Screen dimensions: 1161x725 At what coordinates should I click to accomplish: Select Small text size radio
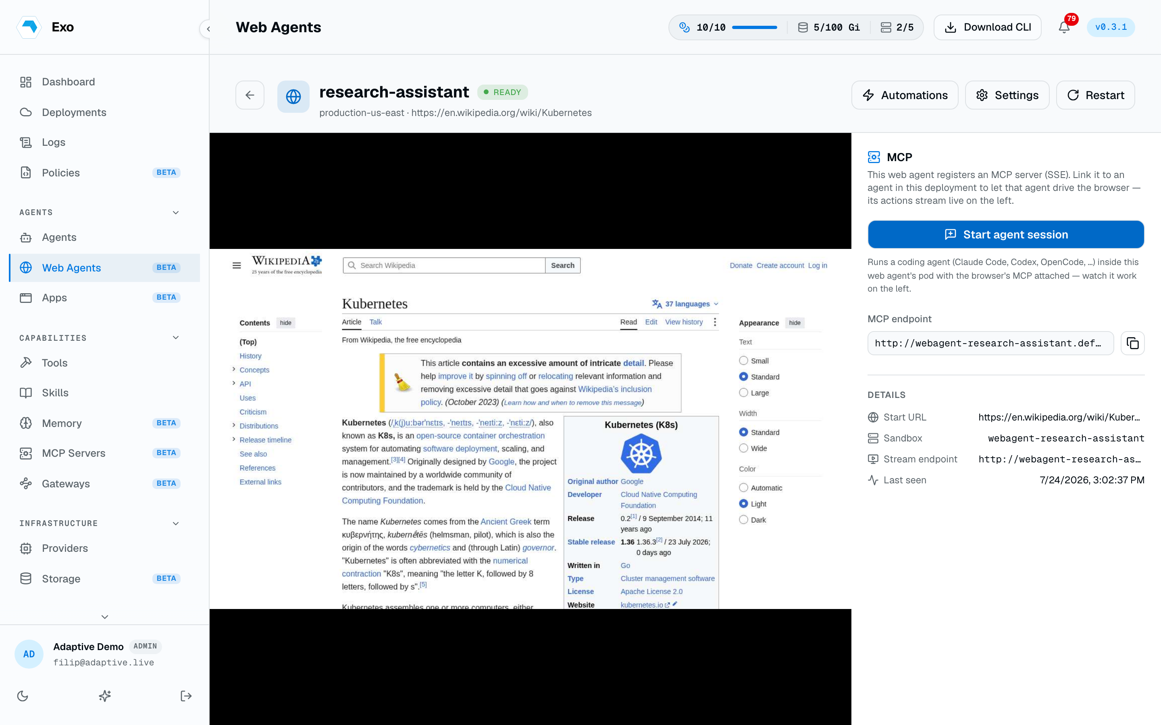(x=744, y=360)
